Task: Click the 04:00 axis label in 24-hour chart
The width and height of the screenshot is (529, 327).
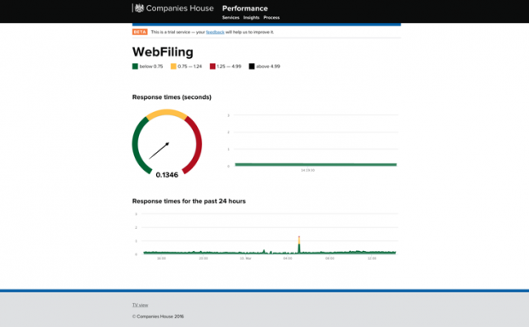Action: click(x=288, y=259)
